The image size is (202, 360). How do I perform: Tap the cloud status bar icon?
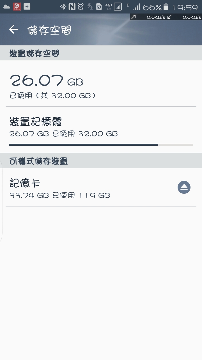click(6, 6)
